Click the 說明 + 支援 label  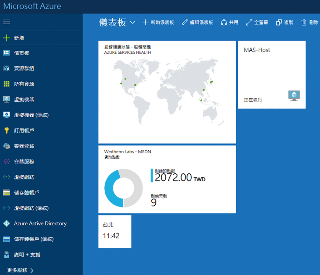pyautogui.click(x=27, y=254)
